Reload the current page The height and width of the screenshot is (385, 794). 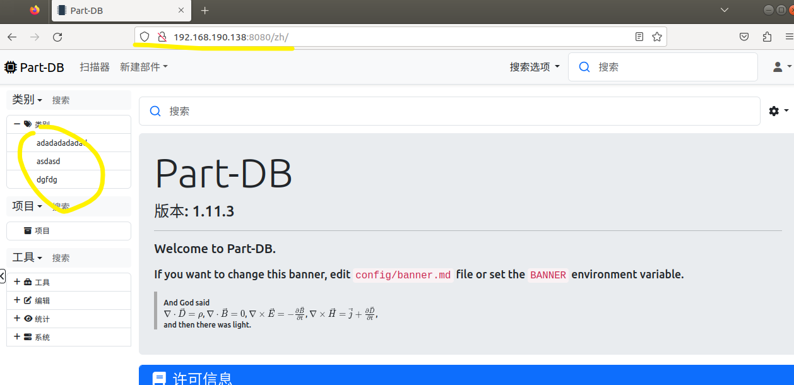point(57,37)
